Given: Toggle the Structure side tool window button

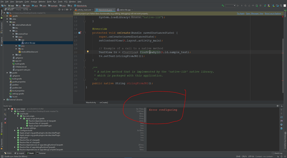Looking at the screenshot, I should tap(2, 28).
